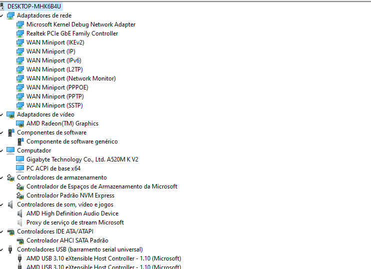Select Controladores USB (barramento serial universal) label
Viewport: 371px width, 269px height.
click(80, 249)
